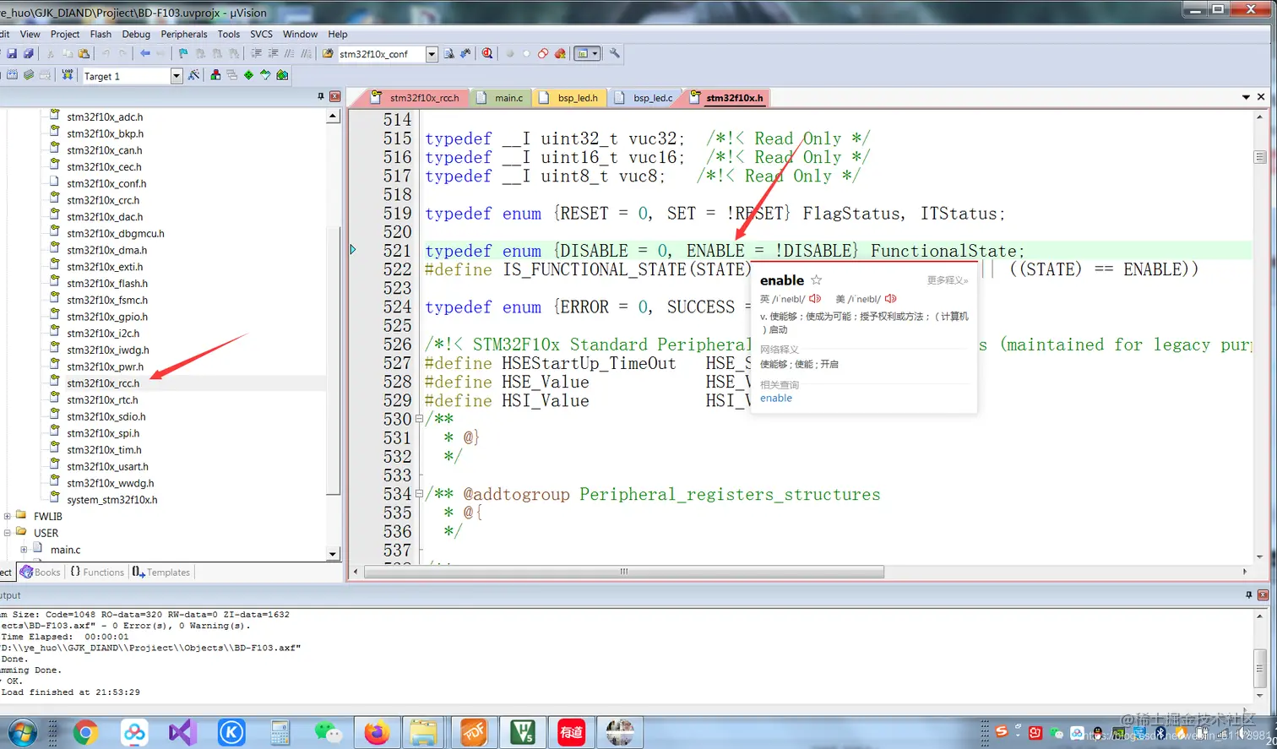The image size is (1277, 749).
Task: Click the Kill all breakpoints icon
Action: (x=559, y=53)
